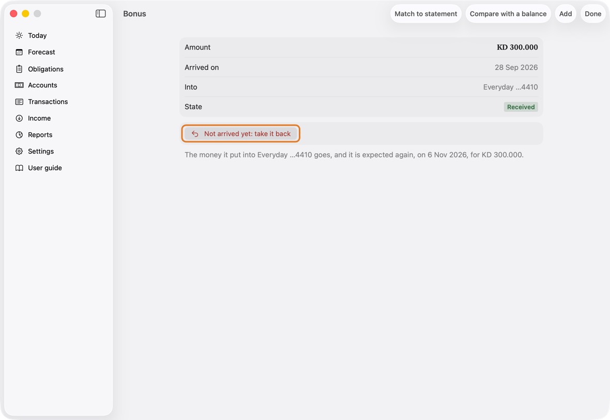This screenshot has height=420, width=610.
Task: Click the list icon beside Transactions
Action: click(19, 101)
